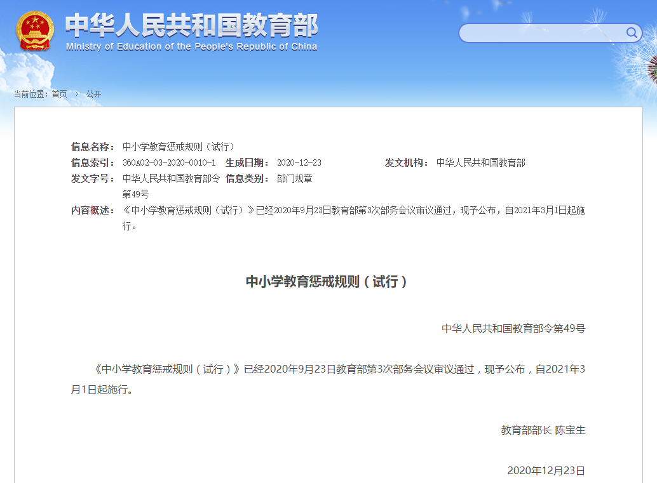Click the Ministry of Education English subtitle
Viewport: 657px width, 483px height.
coord(191,46)
